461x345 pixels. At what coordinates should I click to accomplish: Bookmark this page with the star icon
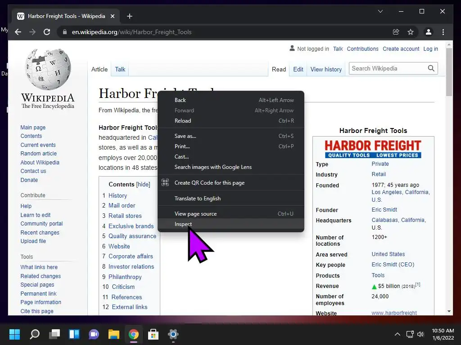(x=411, y=32)
